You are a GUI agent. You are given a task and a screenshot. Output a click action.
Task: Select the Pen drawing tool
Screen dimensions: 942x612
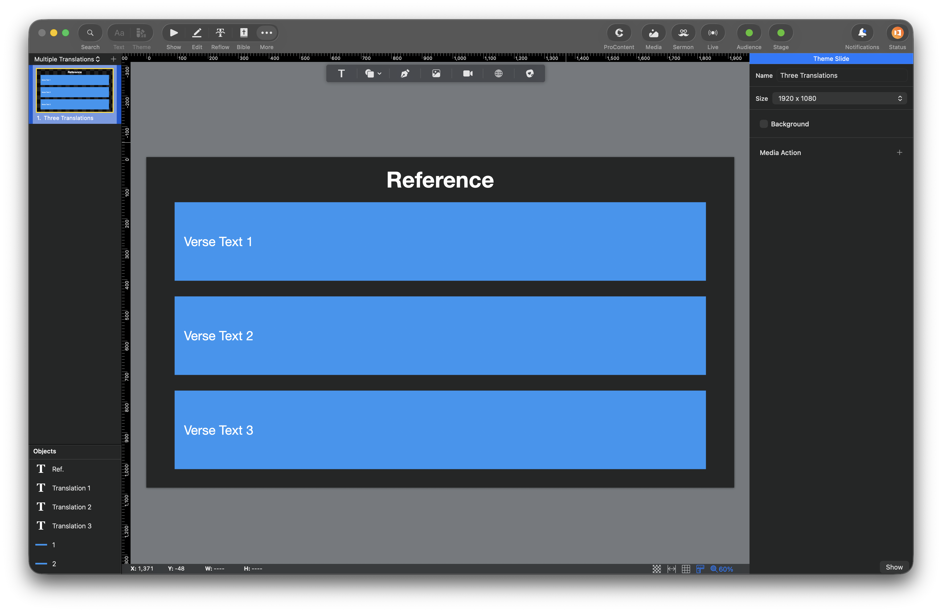click(x=404, y=74)
